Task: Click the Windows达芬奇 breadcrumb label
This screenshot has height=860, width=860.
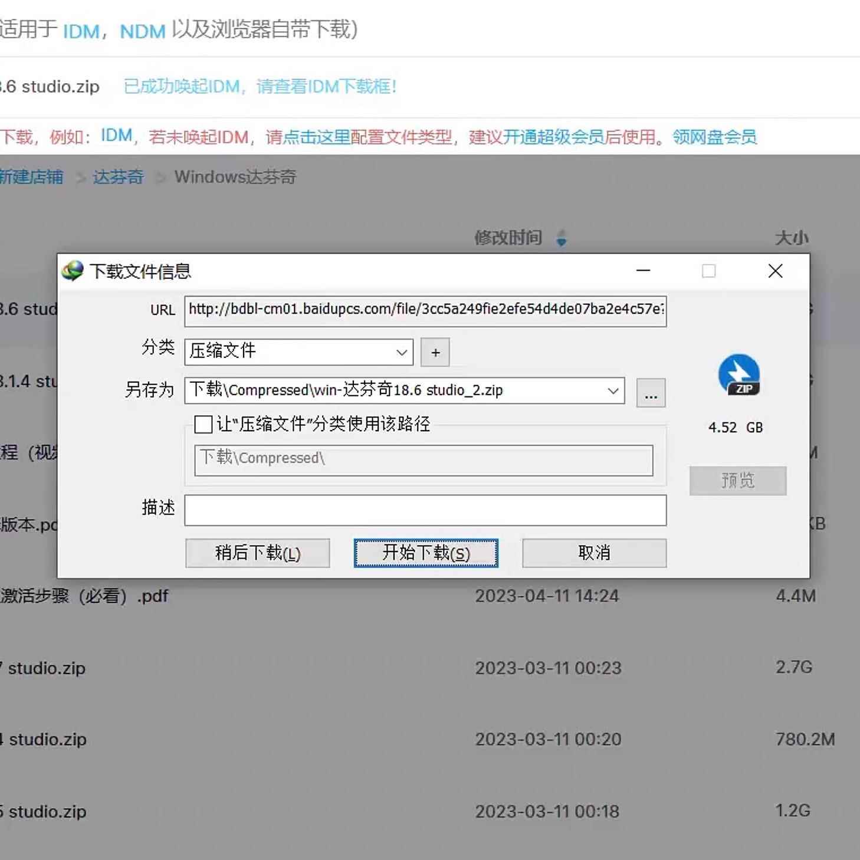Action: [x=235, y=177]
